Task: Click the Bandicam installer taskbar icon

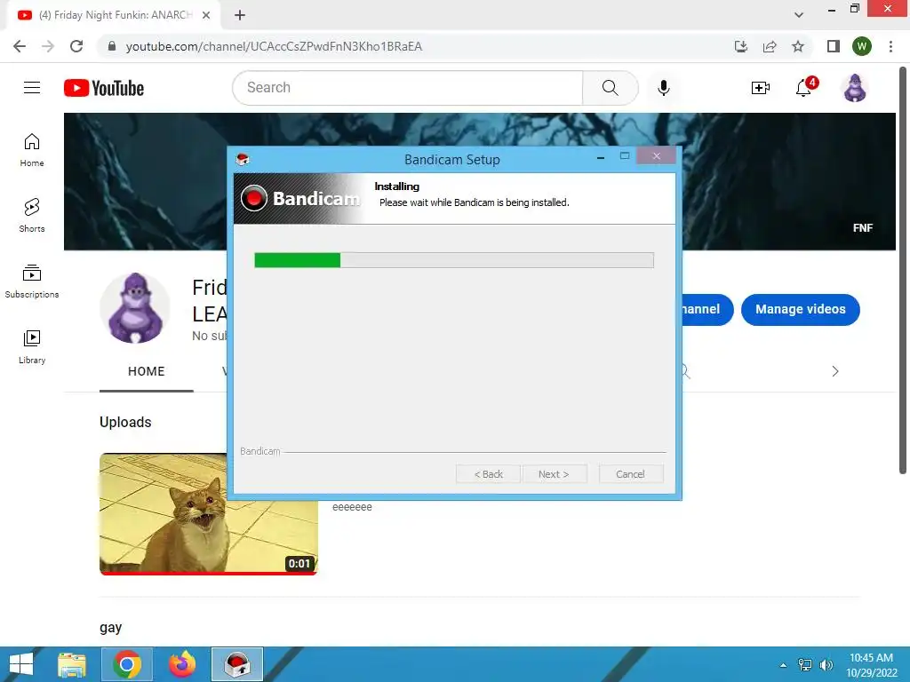Action: (237, 664)
